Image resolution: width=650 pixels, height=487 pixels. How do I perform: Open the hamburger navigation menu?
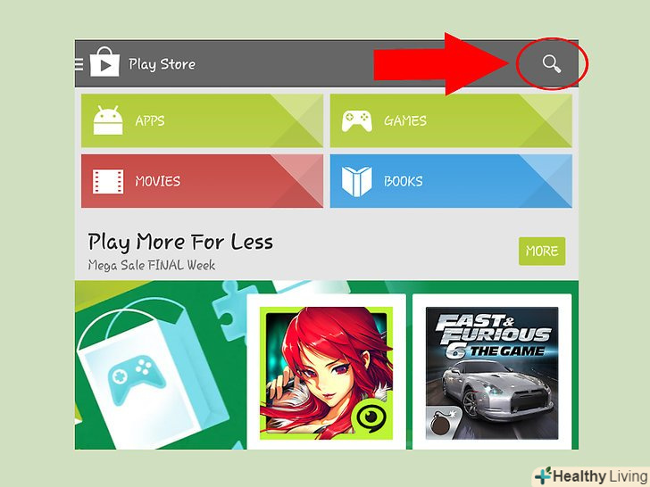pyautogui.click(x=79, y=64)
